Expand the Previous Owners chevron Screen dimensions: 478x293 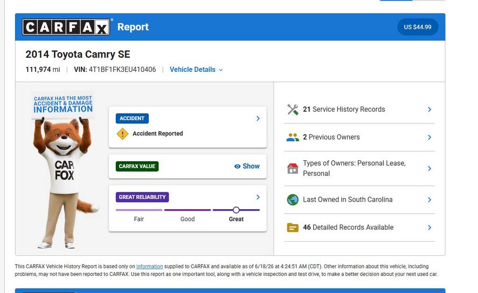tap(429, 137)
